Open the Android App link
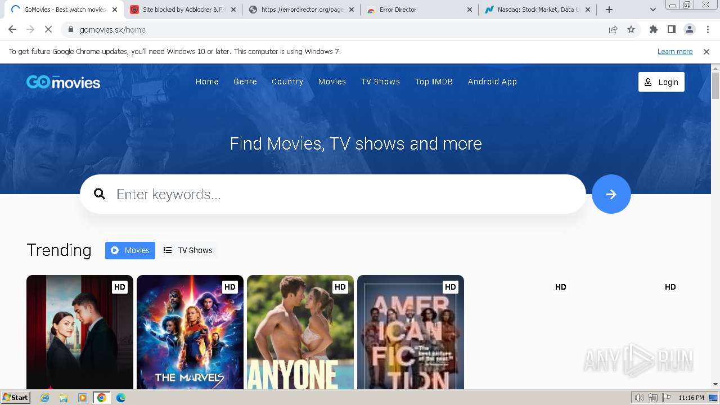720x405 pixels. tap(492, 82)
